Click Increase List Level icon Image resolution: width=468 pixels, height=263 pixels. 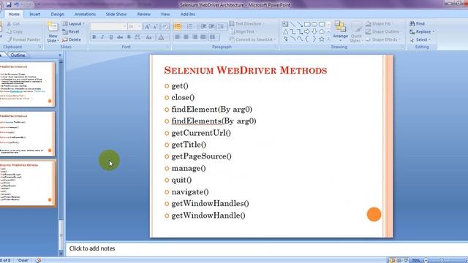pos(211,27)
